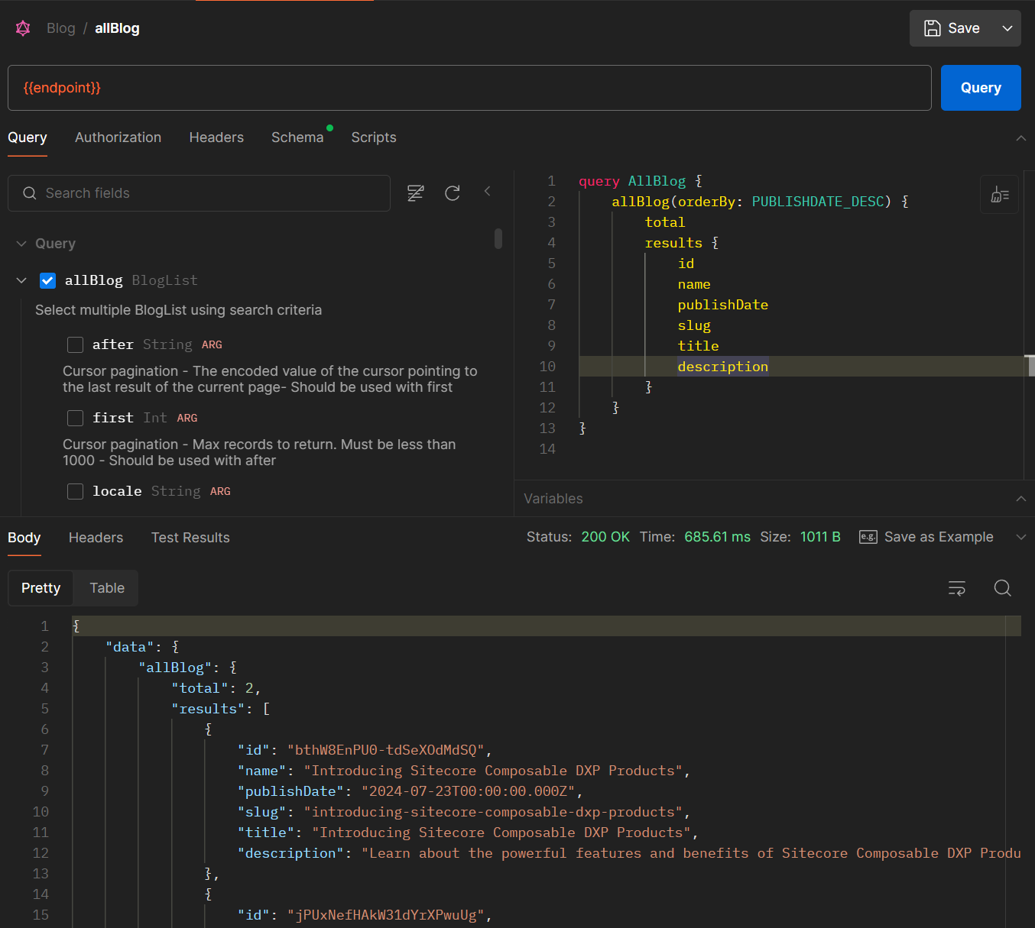
Task: Collapse the Query section chevron
Action: (x=21, y=244)
